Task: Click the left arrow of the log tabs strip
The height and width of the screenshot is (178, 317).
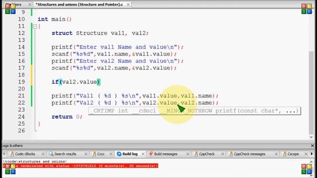Action: click(x=4, y=154)
